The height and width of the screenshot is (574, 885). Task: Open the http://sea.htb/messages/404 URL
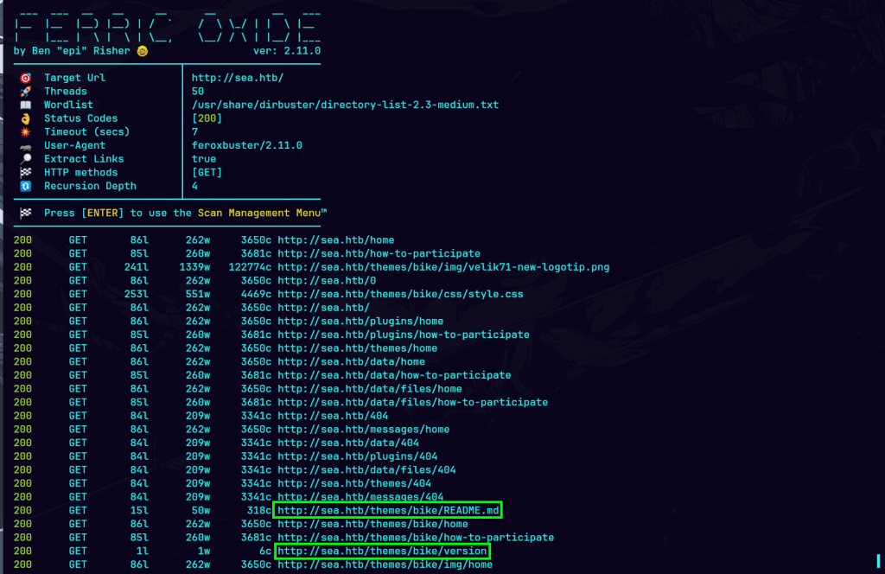tap(360, 497)
